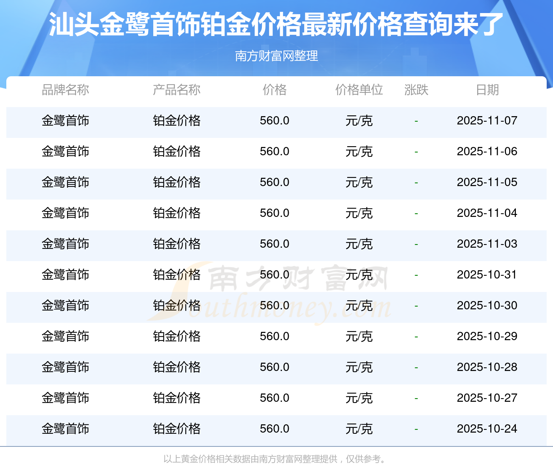This screenshot has width=553, height=465.
Task: Click the 价格 column header
Action: click(x=275, y=90)
